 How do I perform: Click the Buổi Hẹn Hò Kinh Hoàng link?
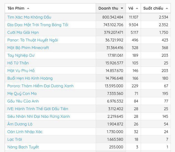click(x=30, y=78)
